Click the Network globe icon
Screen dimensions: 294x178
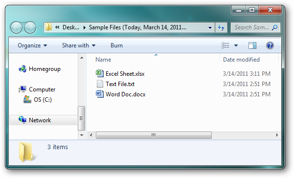[23, 120]
